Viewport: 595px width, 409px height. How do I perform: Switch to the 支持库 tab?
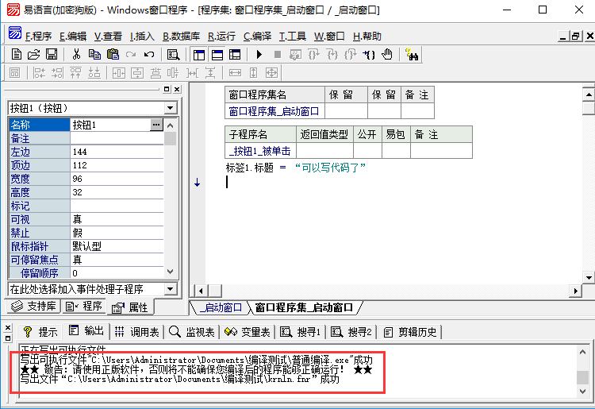(x=32, y=307)
